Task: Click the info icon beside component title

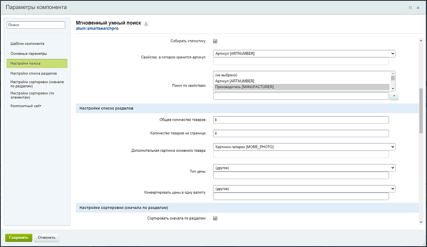Action: 146,24
